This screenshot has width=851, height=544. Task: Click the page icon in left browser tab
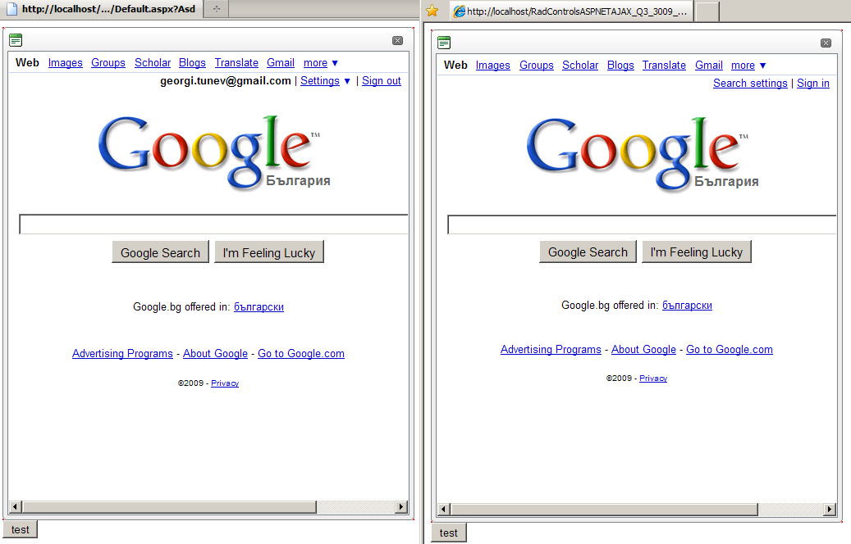11,9
